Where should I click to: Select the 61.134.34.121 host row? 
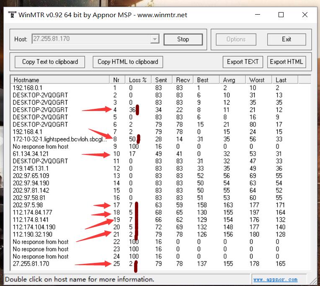click(160, 154)
